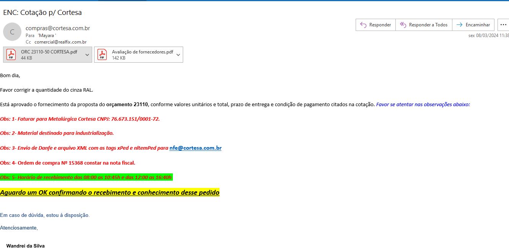This screenshot has height=249, width=509.
Task: Click the received timestamp sex 08/03/2024
Action: click(x=488, y=36)
